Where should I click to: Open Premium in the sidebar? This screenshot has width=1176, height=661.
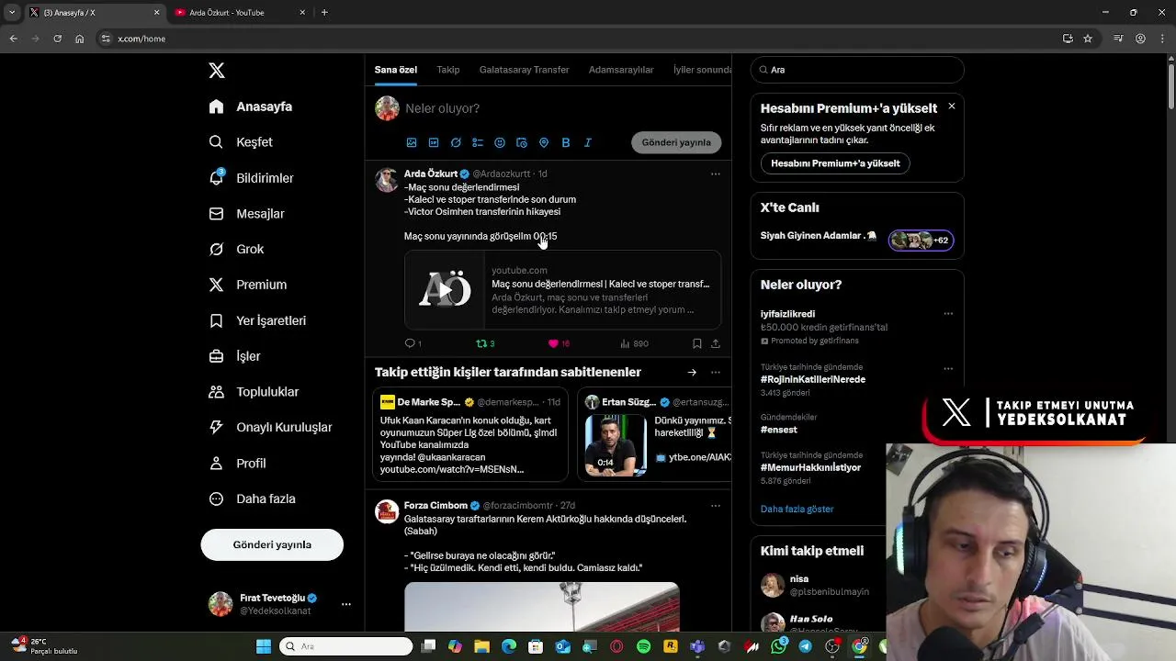click(248, 285)
